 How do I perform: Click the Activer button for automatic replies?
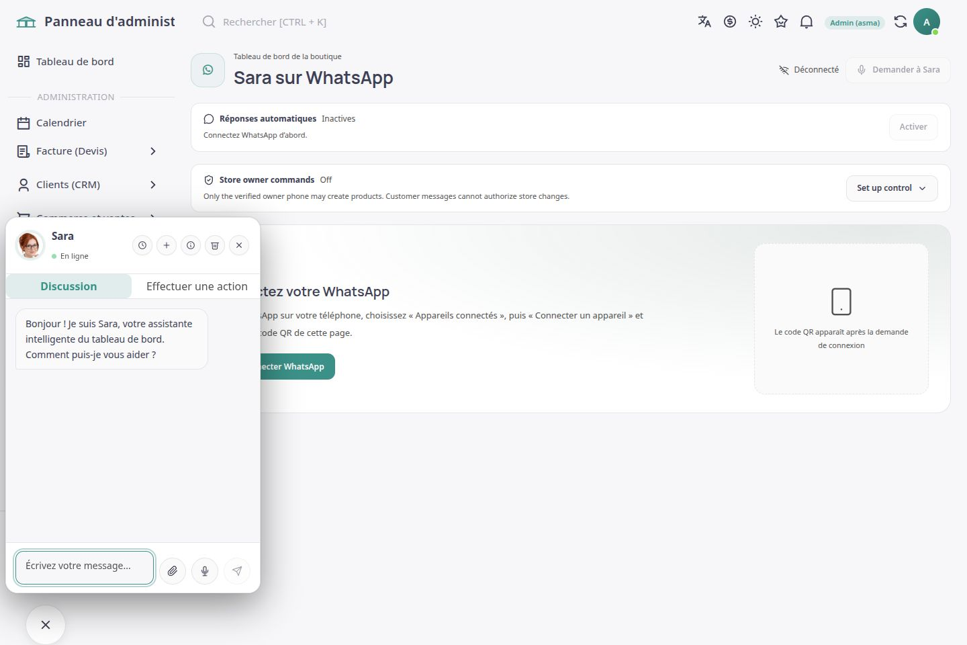point(913,127)
